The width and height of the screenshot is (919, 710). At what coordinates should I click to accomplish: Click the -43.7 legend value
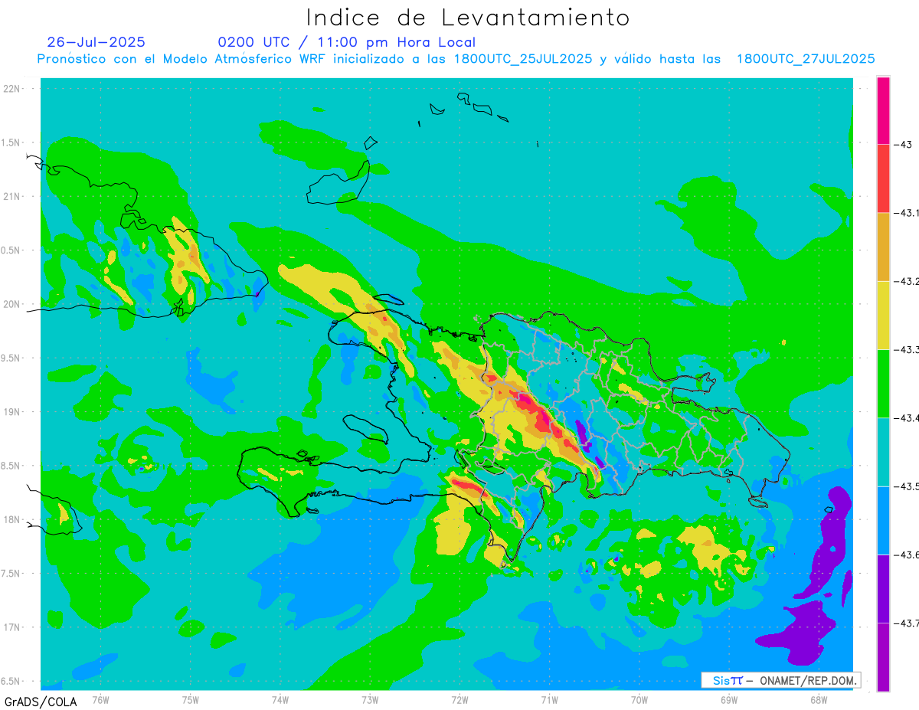(x=907, y=623)
